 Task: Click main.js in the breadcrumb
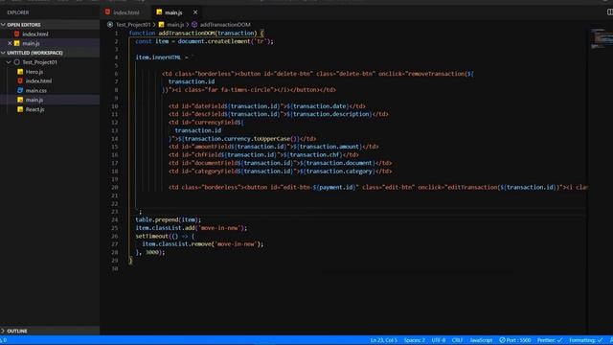[175, 25]
